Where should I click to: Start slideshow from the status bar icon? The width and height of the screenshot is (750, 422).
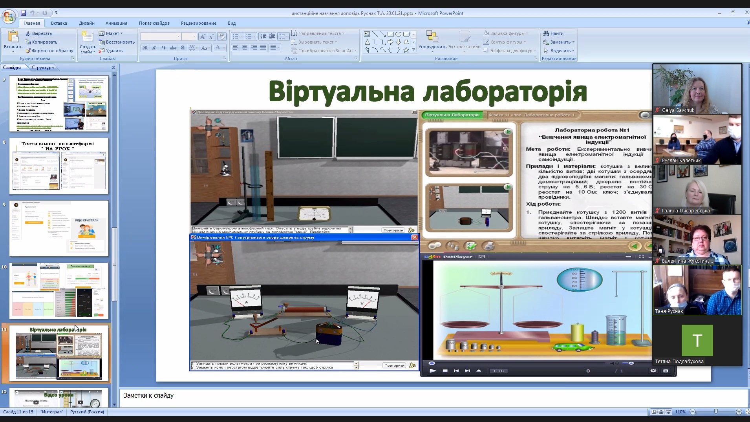pyautogui.click(x=668, y=412)
